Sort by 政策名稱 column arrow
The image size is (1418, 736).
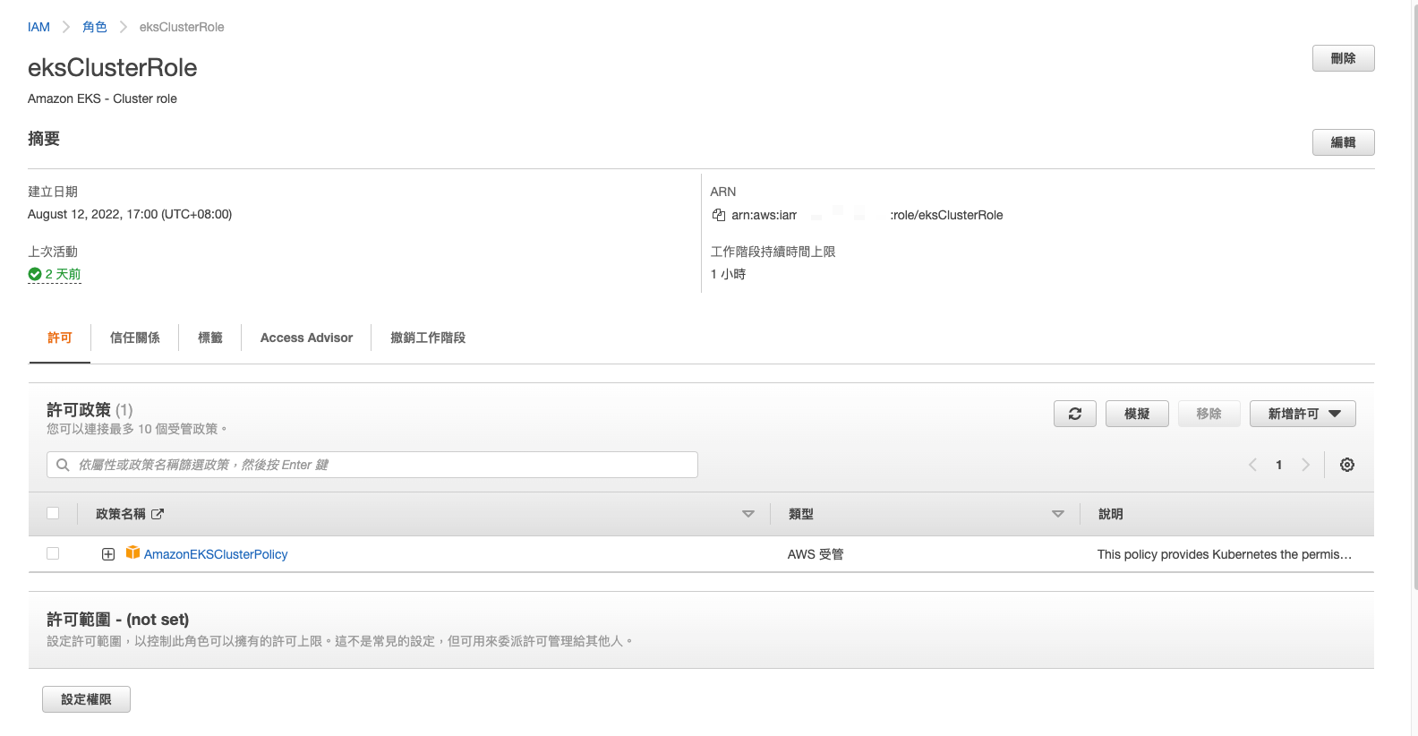pos(748,514)
